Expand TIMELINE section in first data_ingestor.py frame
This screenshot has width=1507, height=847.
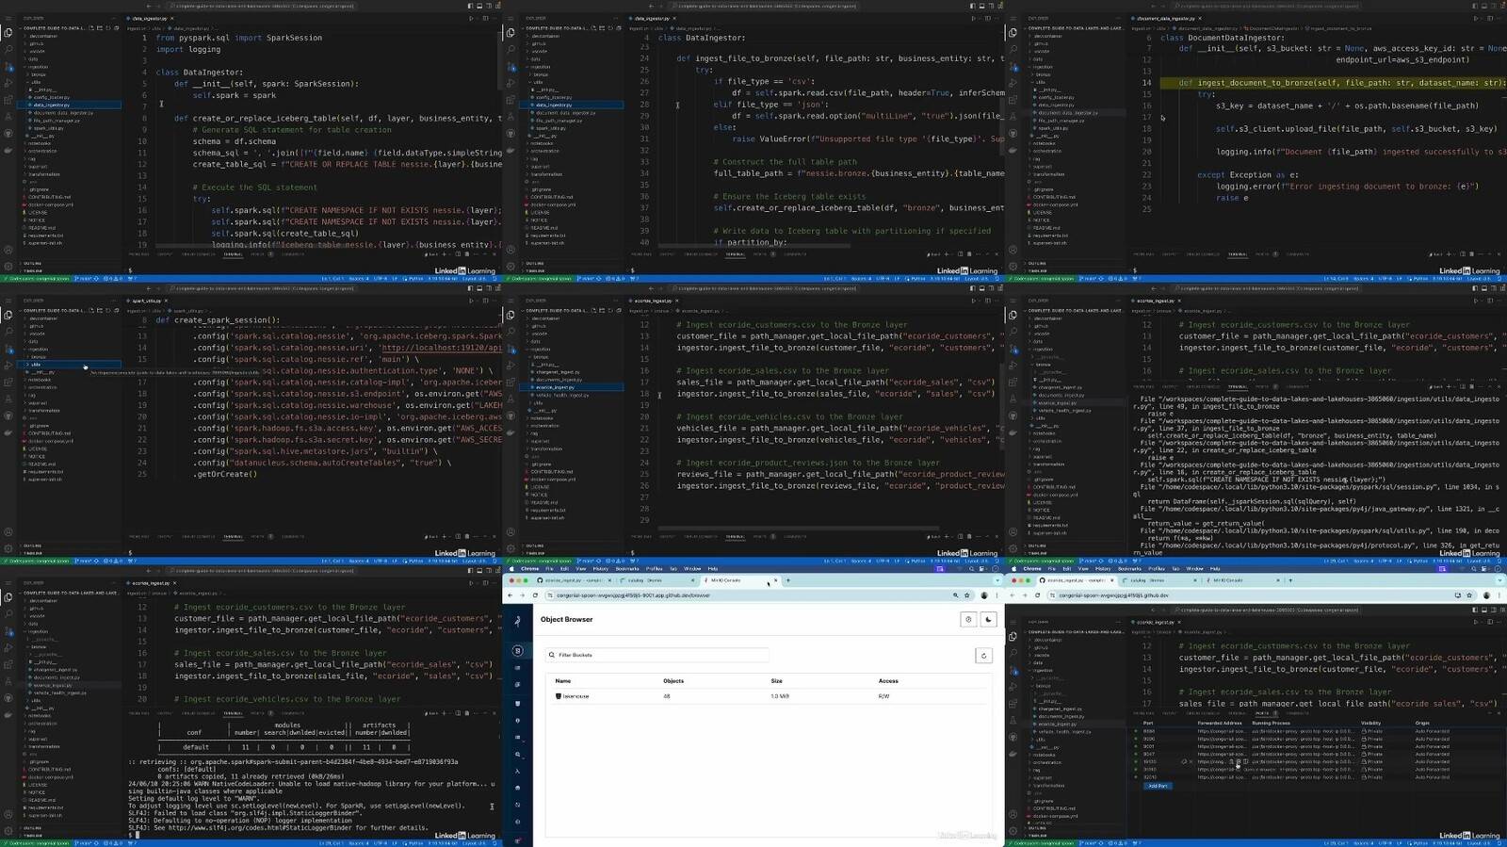click(33, 270)
